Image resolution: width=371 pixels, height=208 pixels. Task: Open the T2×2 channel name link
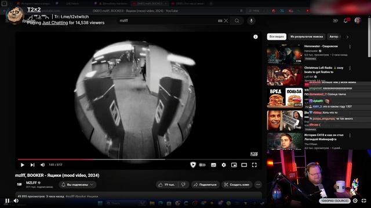point(34,9)
